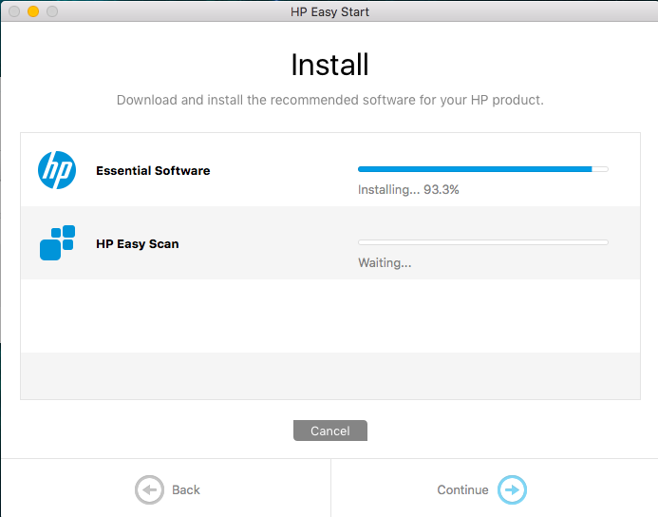Click the Waiting... status text

tap(385, 263)
